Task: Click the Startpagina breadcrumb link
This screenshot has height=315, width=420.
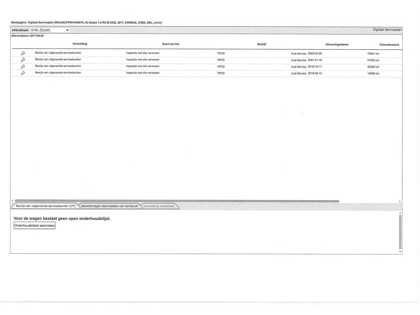Action: [18, 23]
